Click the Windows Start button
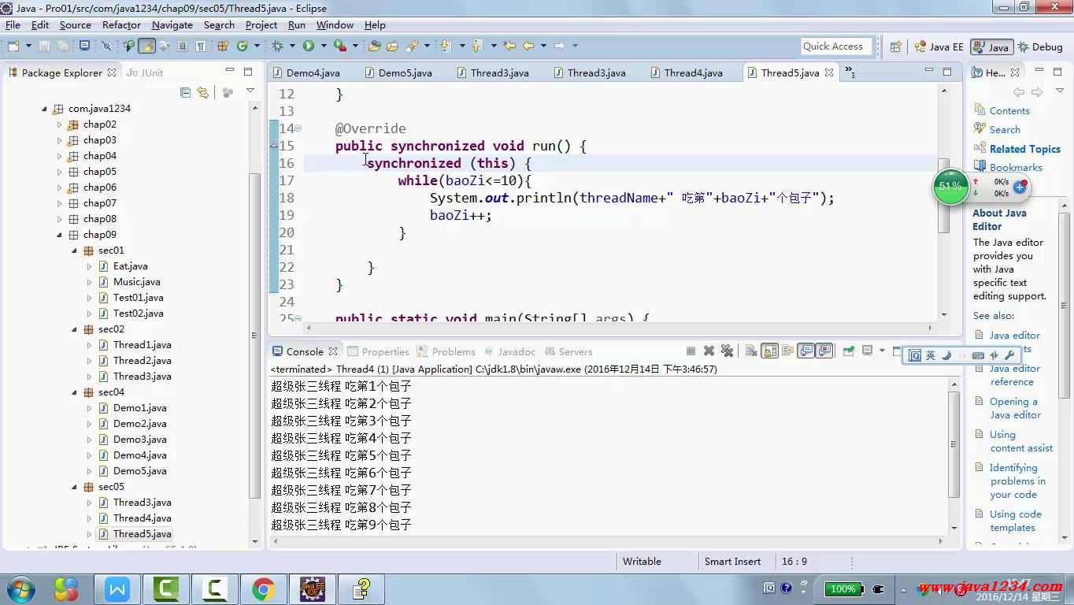The image size is (1074, 605). coord(20,588)
